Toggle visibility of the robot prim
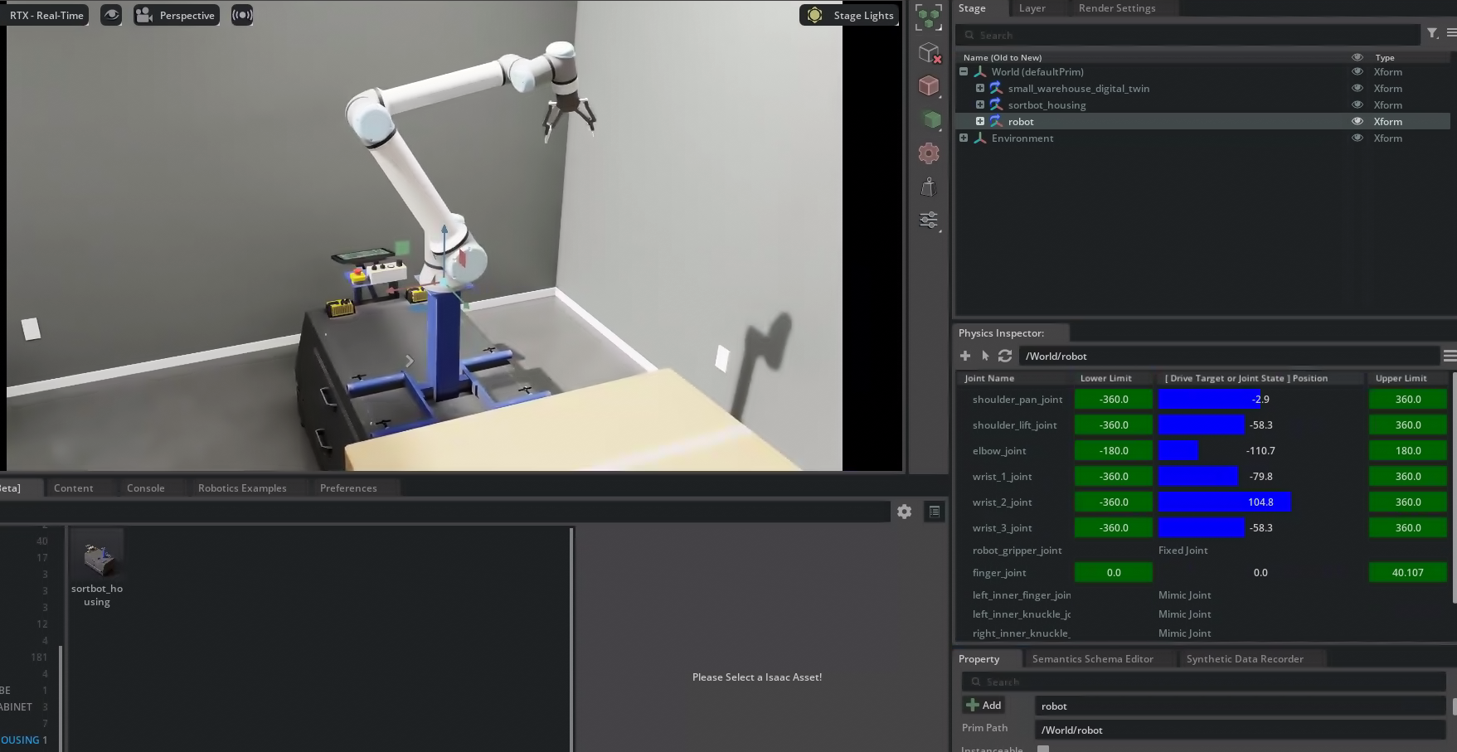 tap(1357, 121)
